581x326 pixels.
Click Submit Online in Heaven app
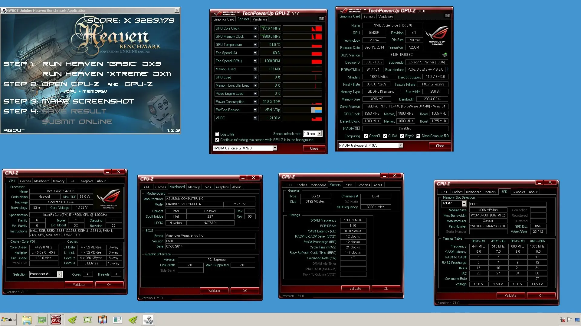point(77,122)
